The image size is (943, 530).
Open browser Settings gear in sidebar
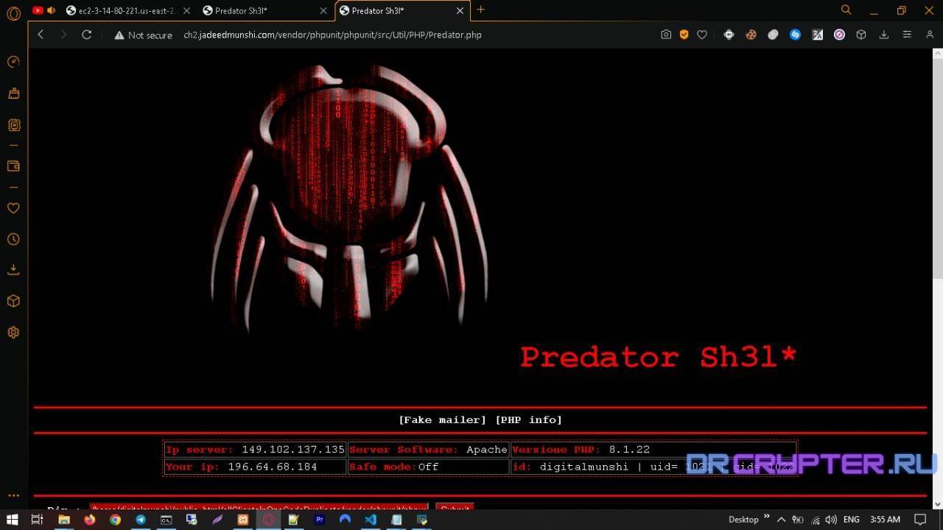pyautogui.click(x=13, y=332)
